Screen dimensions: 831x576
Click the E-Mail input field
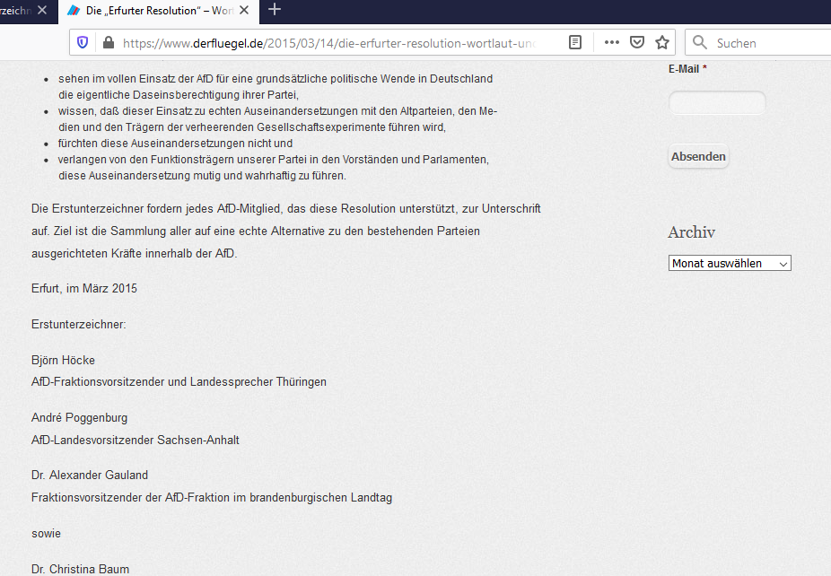(x=717, y=103)
